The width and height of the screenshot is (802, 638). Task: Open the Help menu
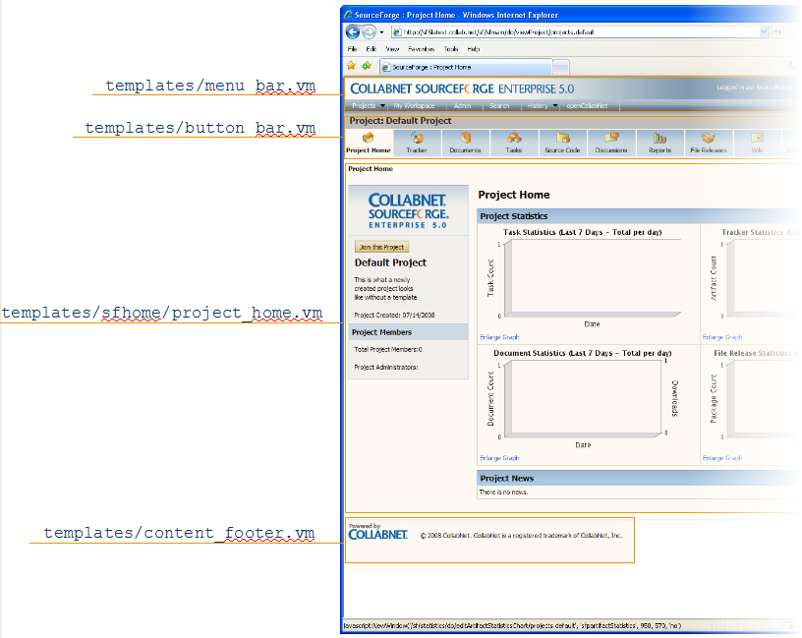pyautogui.click(x=474, y=49)
